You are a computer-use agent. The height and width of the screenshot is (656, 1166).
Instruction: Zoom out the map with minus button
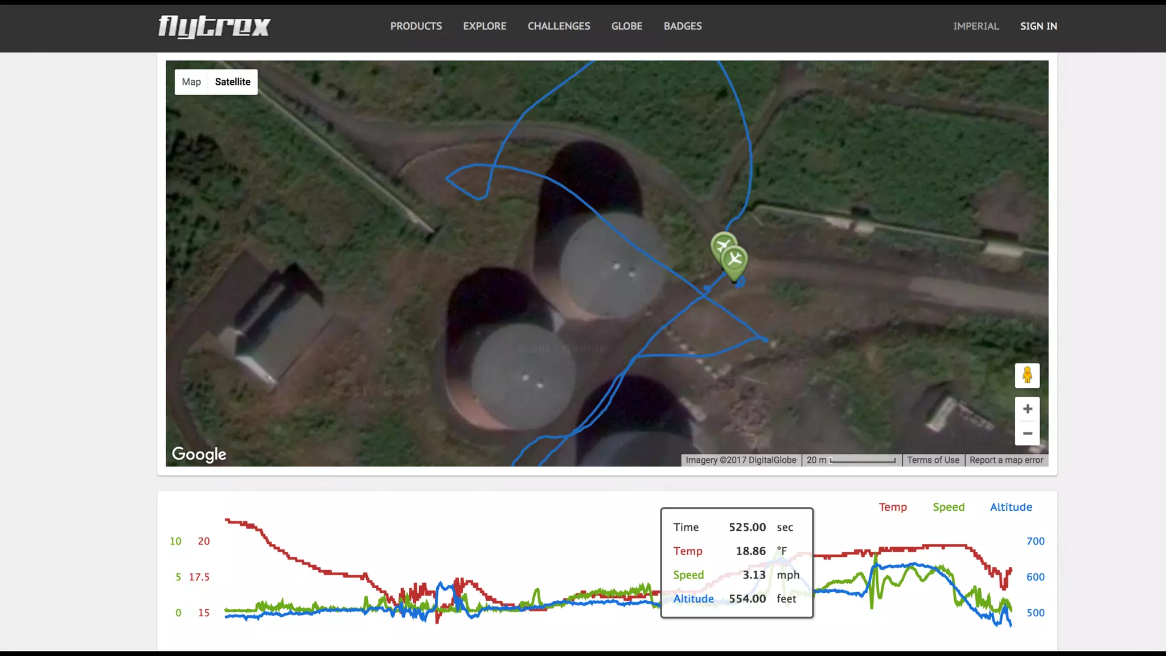coord(1027,433)
